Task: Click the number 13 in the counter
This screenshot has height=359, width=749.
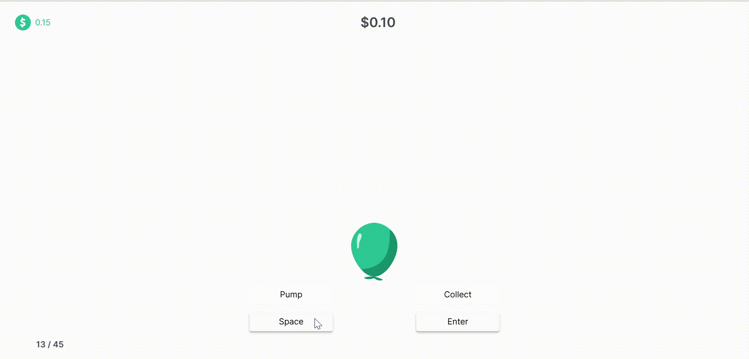Action: point(41,344)
